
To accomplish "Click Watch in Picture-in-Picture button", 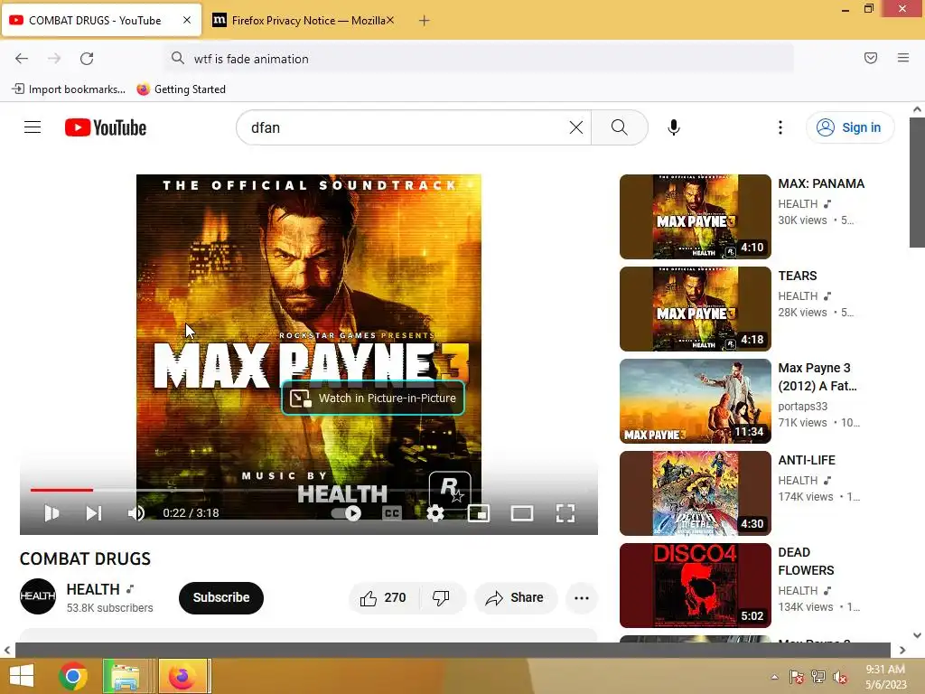I will tap(373, 399).
